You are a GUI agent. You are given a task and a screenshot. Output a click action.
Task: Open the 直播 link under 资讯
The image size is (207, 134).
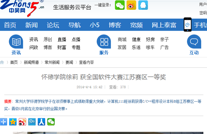pos(62,40)
